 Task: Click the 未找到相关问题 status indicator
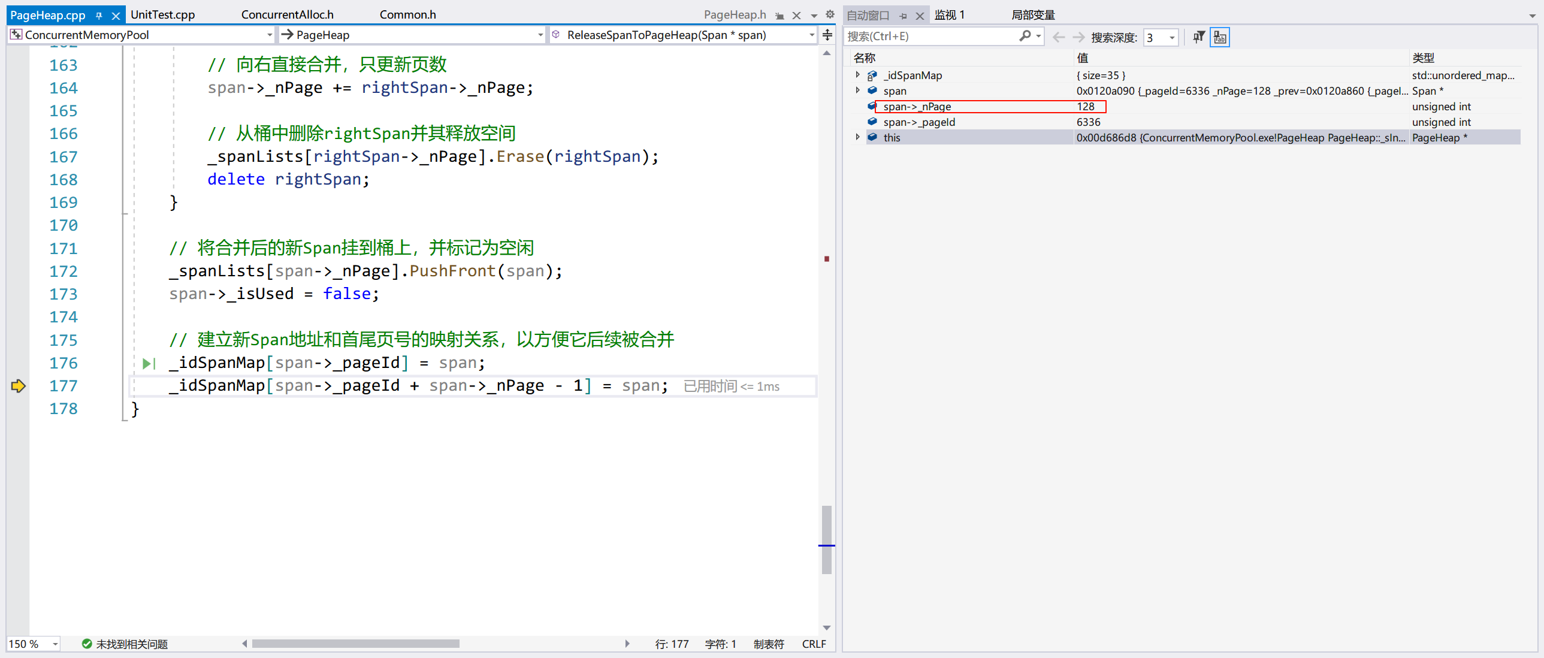click(x=125, y=644)
